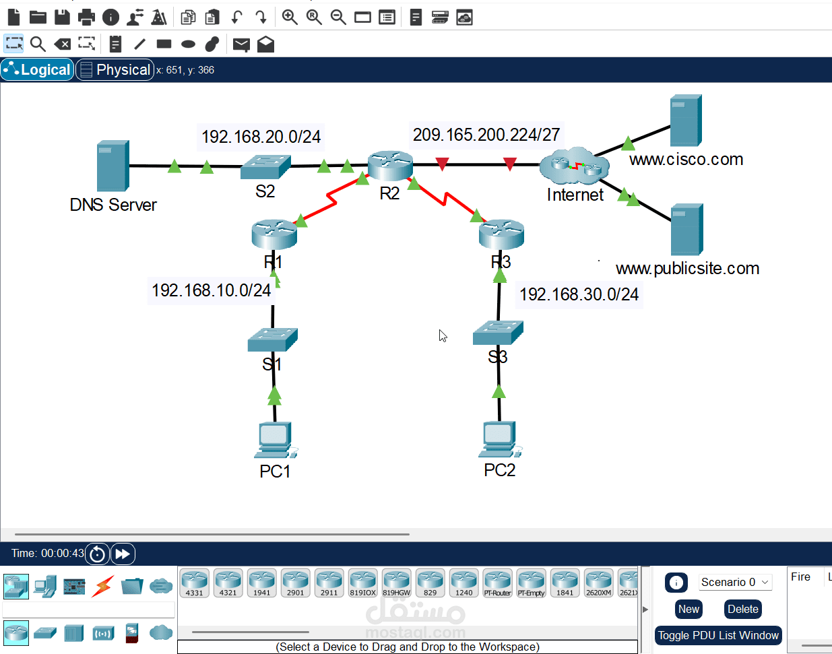Save the network with the floppy icon
This screenshot has height=654, width=832.
tap(62, 17)
